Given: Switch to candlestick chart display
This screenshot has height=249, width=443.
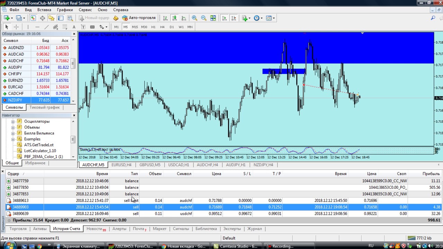Looking at the screenshot, I should tap(175, 18).
